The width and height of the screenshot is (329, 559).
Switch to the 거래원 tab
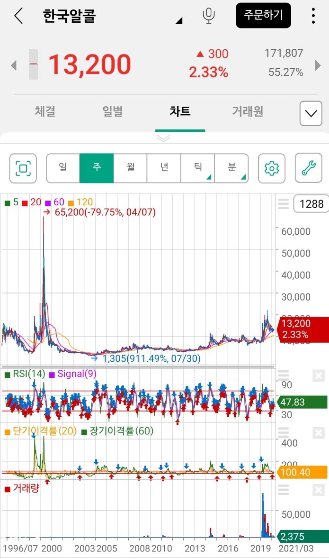point(248,111)
